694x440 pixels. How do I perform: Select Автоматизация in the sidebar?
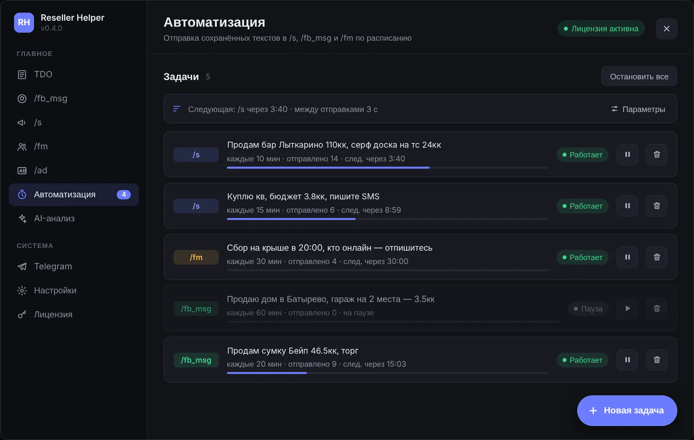click(x=74, y=195)
